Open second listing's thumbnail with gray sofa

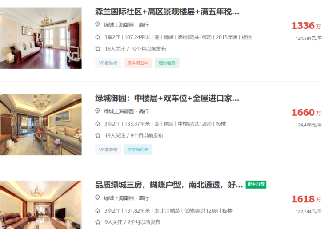(x=41, y=125)
